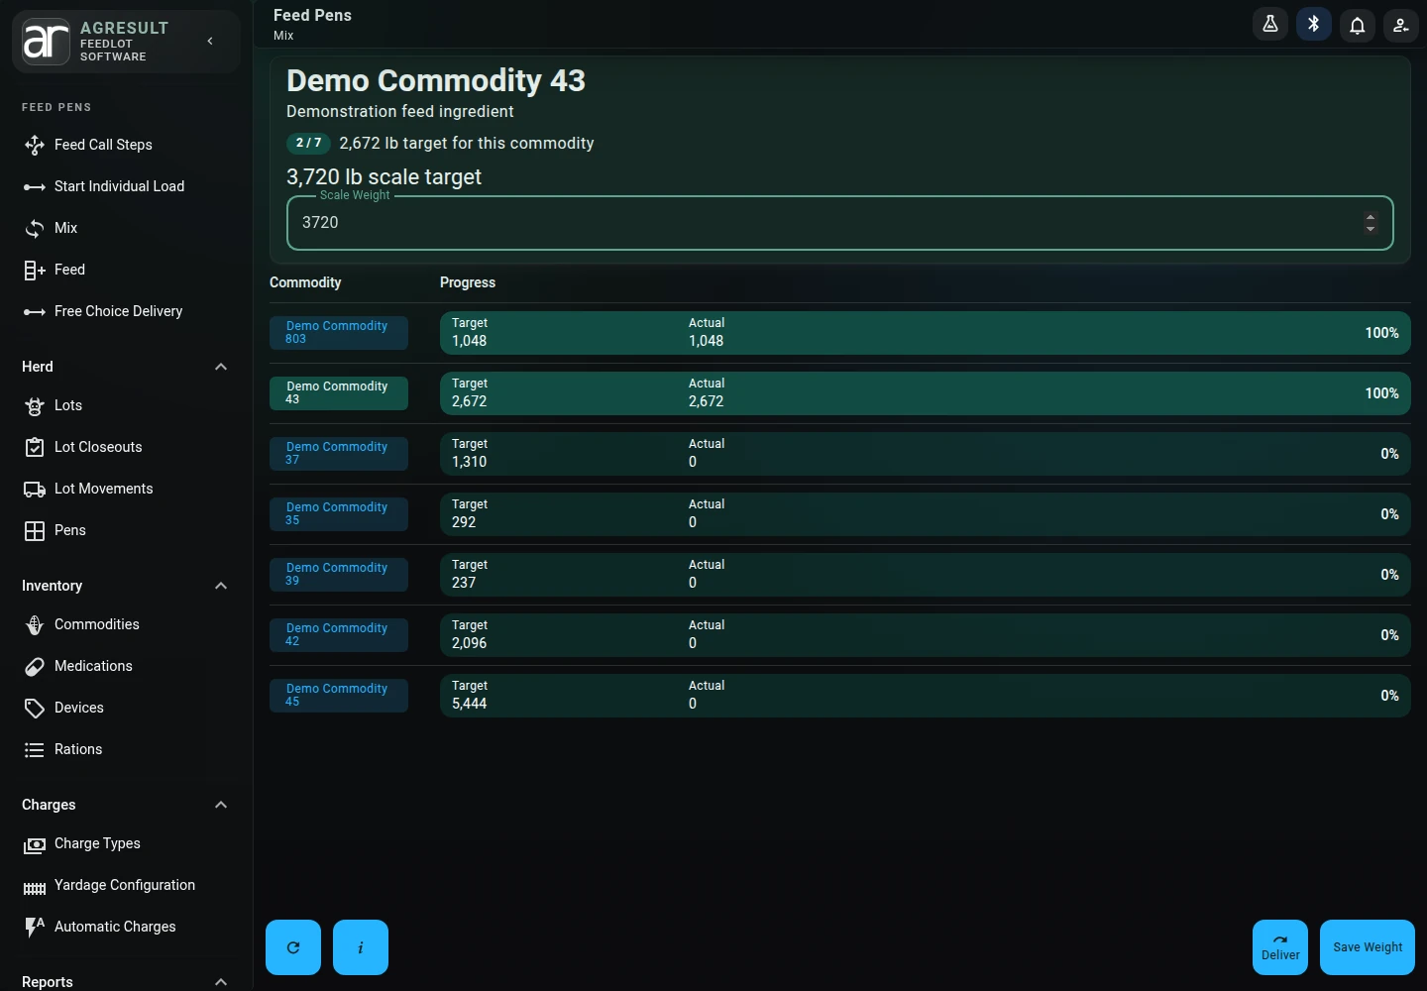Image resolution: width=1427 pixels, height=991 pixels.
Task: Open the notifications bell
Action: [x=1358, y=25]
